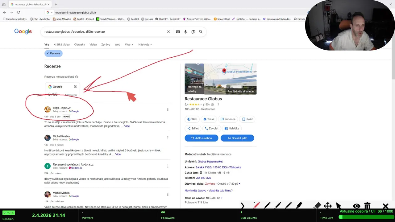Reload the page in browser

19,12
